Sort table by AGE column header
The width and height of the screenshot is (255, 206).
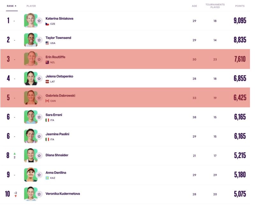click(194, 6)
